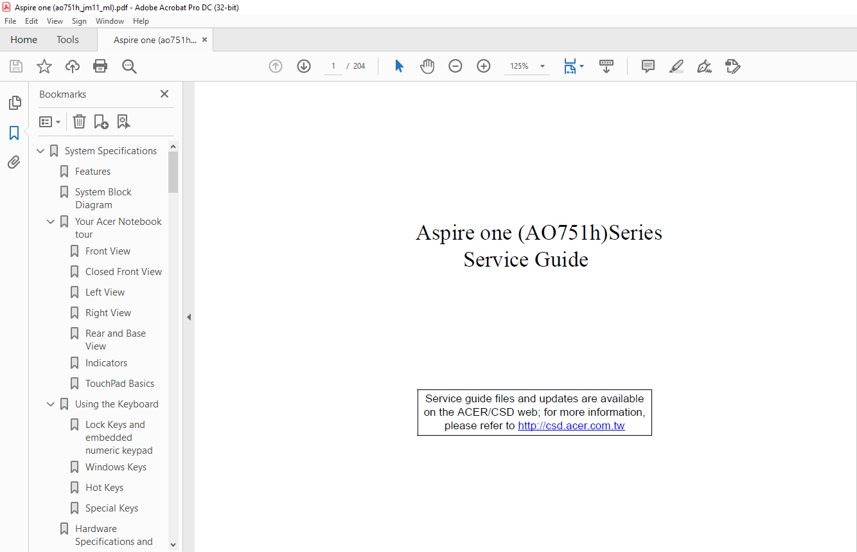Image resolution: width=857 pixels, height=552 pixels.
Task: Collapse Using the Keyboard bookmark
Action: [51, 404]
